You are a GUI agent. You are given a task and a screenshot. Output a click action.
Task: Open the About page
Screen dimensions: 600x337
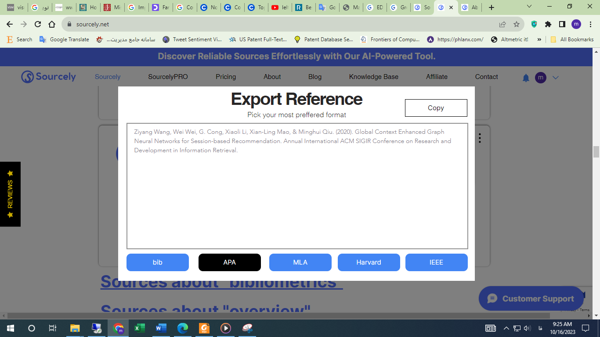(272, 77)
